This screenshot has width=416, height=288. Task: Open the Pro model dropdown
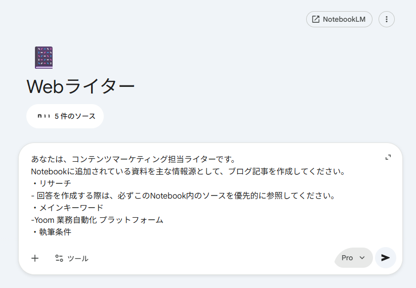point(353,258)
